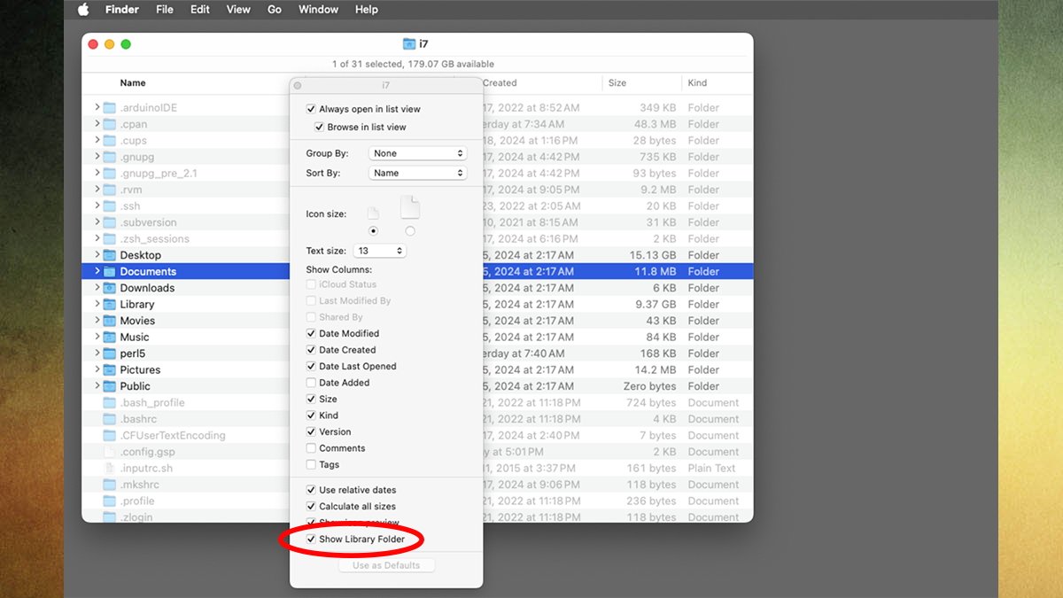Open the Group By dropdown
This screenshot has height=598, width=1063.
coord(418,153)
